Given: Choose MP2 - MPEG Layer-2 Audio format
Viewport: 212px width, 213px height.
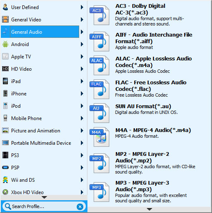Looking at the screenshot, I should 149,163.
